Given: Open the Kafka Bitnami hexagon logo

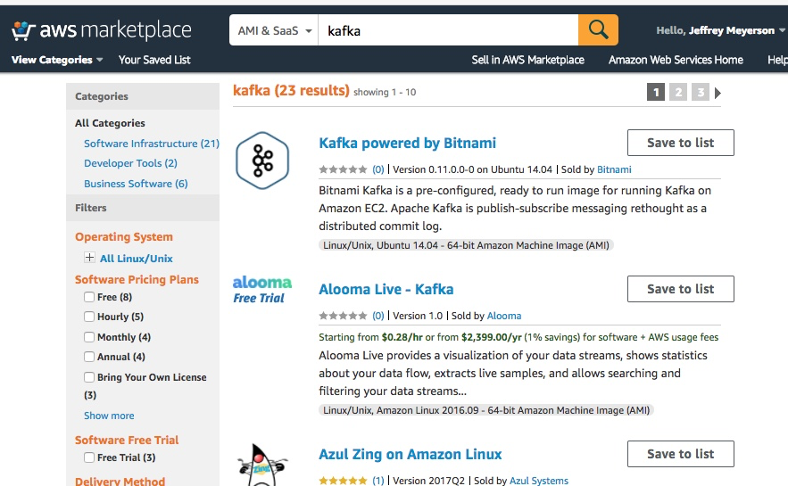Looking at the screenshot, I should click(x=262, y=160).
